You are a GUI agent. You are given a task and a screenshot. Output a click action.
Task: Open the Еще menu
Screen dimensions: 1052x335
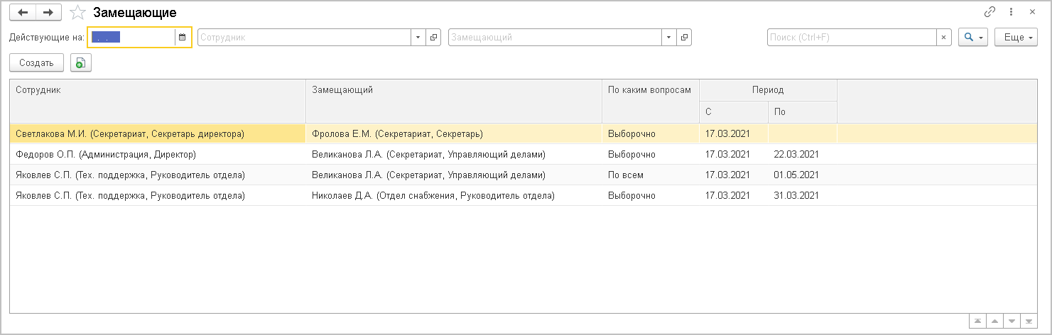pos(1016,38)
